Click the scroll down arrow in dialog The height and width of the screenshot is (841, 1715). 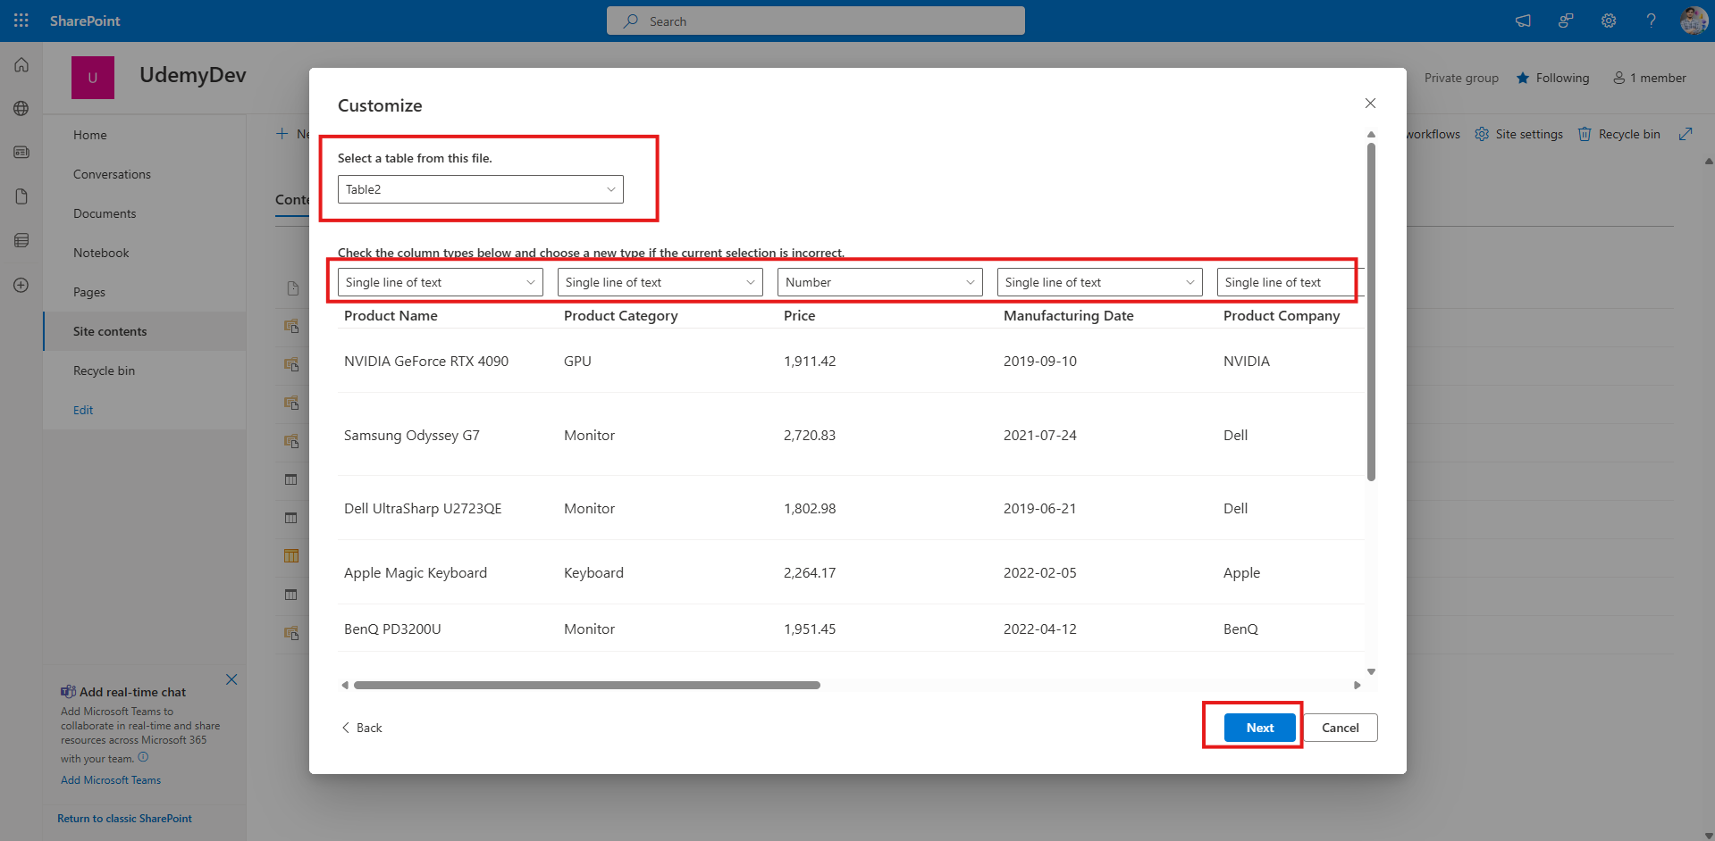[1371, 671]
